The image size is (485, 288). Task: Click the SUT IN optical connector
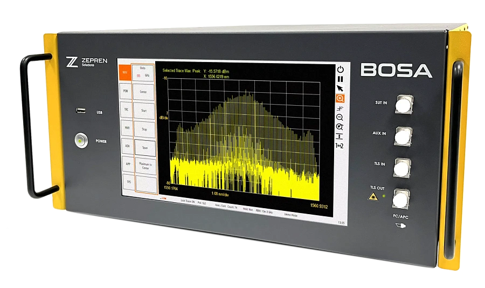[404, 105]
